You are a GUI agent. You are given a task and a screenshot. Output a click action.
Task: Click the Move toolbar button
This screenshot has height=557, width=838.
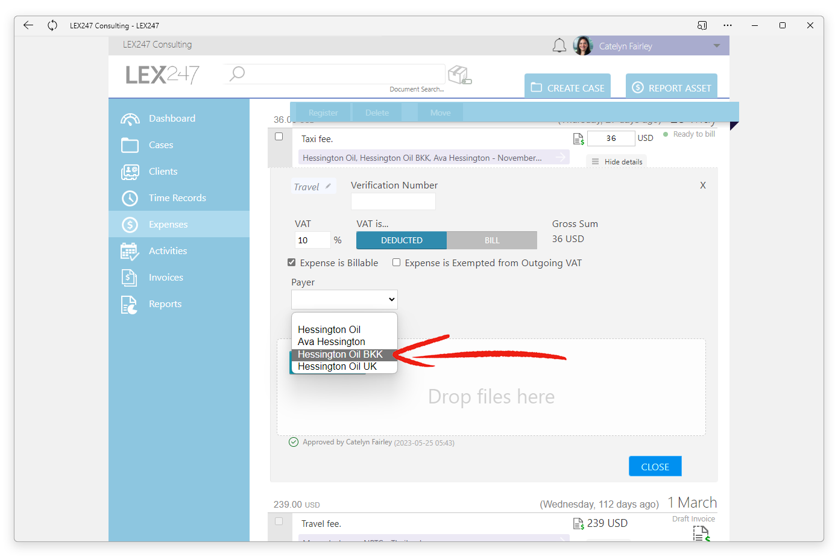tap(440, 113)
